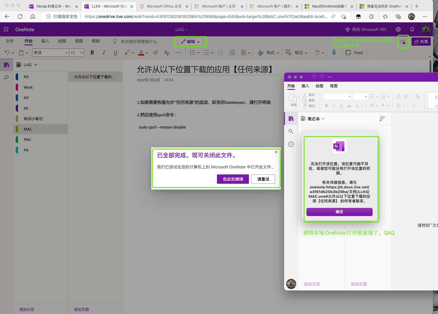438x314 pixels.
Task: Open the 编辑 editing mode dropdown
Action: click(x=191, y=42)
